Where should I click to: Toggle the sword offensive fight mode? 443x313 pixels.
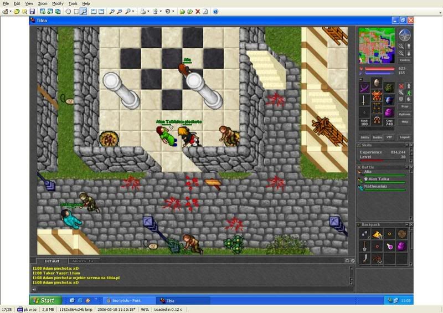401,93
